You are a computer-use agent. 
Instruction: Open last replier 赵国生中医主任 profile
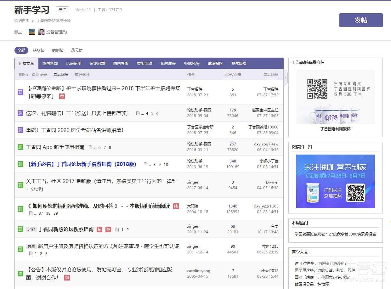pyautogui.click(x=265, y=110)
